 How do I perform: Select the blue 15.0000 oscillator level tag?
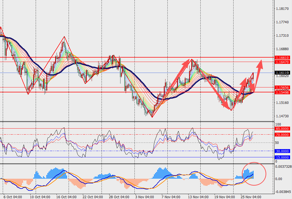pyautogui.click(x=282, y=158)
